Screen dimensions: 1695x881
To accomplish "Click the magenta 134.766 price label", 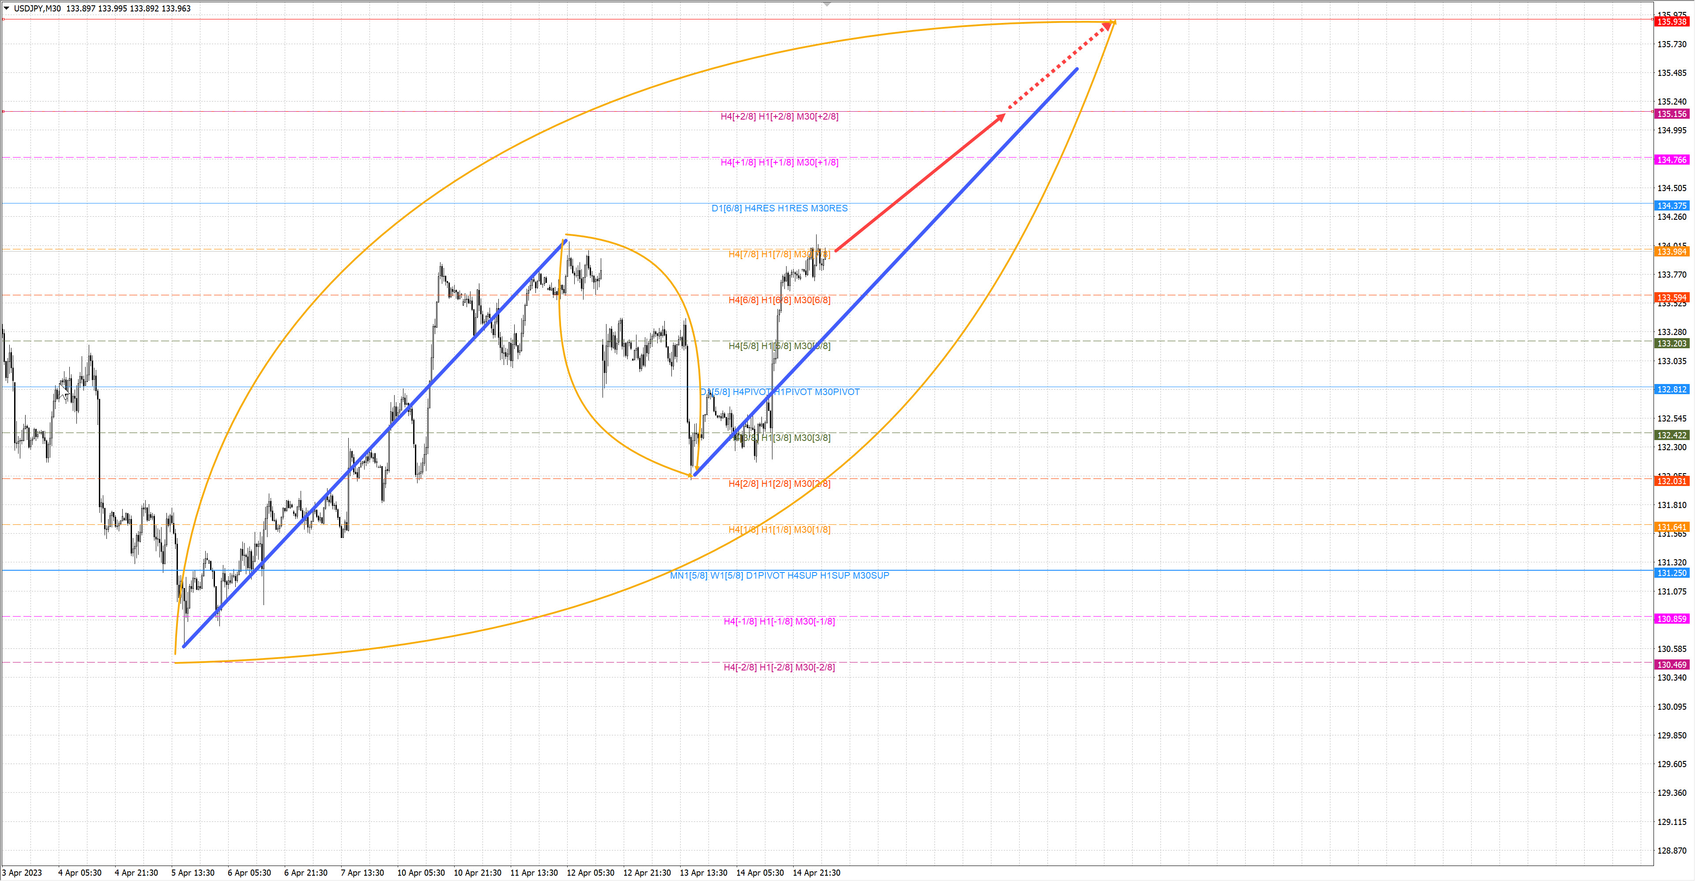I will pos(1671,160).
